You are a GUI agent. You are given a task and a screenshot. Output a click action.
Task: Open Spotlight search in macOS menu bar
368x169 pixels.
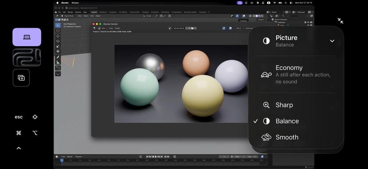[x=286, y=3]
